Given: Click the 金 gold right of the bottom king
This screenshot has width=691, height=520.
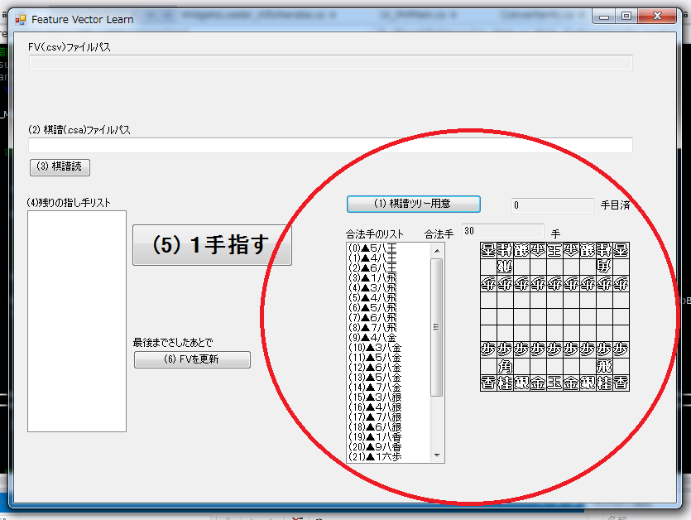Looking at the screenshot, I should 571,383.
